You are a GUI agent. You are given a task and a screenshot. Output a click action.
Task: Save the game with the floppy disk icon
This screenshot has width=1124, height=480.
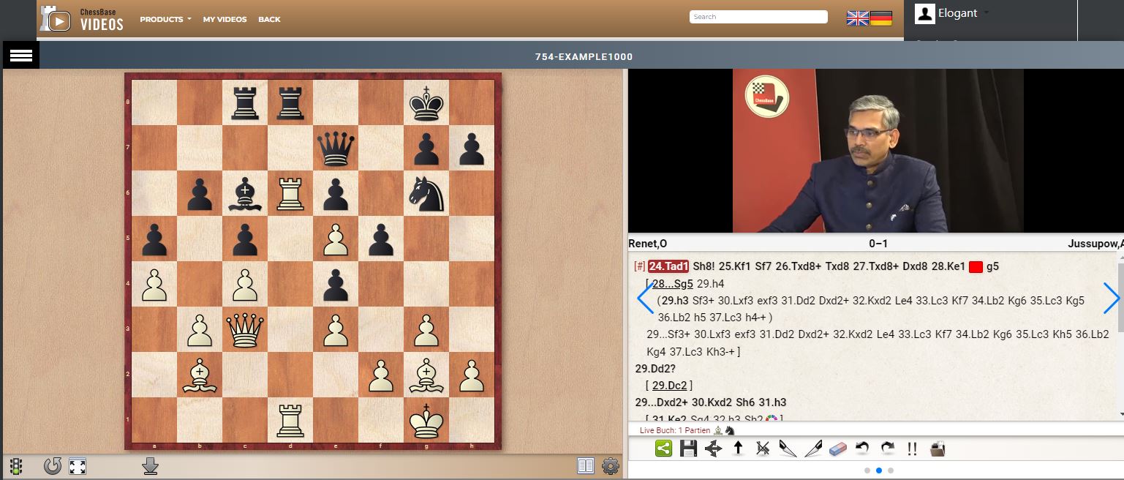688,449
